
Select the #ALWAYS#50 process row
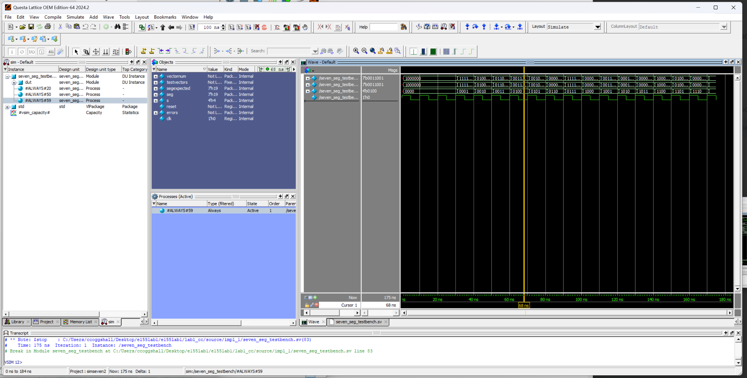click(x=38, y=94)
